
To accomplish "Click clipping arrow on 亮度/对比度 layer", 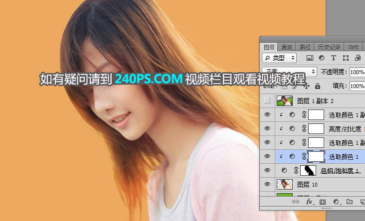I will click(281, 128).
